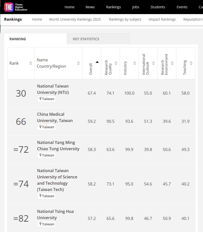Open Rankings by subject link
Viewport: 203px width, 232px height.
point(125,19)
